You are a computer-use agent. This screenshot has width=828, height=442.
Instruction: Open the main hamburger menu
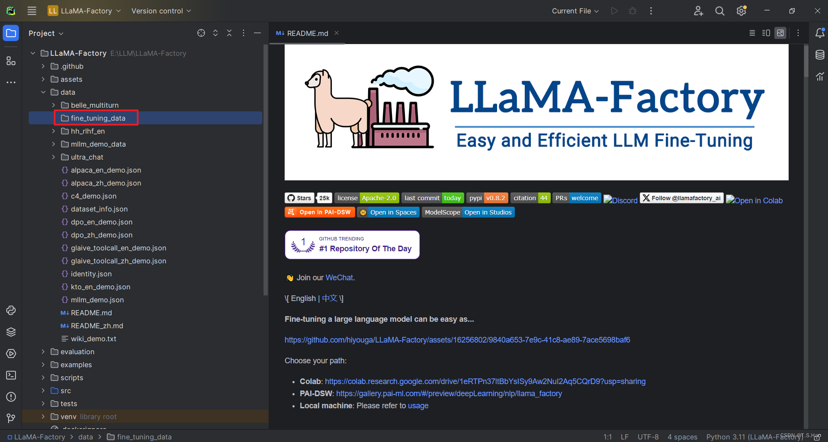[x=32, y=11]
